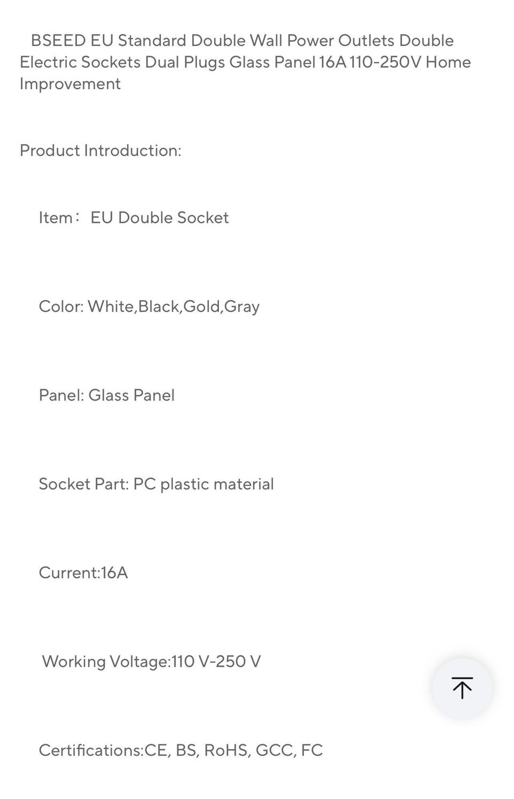Click the '110 V-250 V' voltage value

pyautogui.click(x=216, y=662)
